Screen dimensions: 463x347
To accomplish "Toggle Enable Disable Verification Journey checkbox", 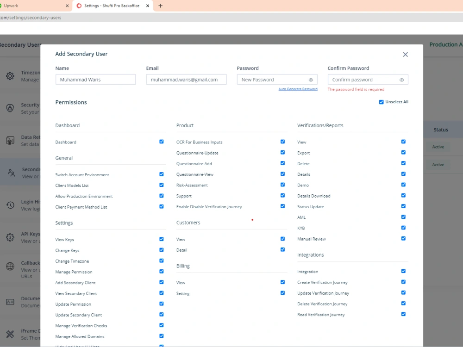I will coord(282,206).
